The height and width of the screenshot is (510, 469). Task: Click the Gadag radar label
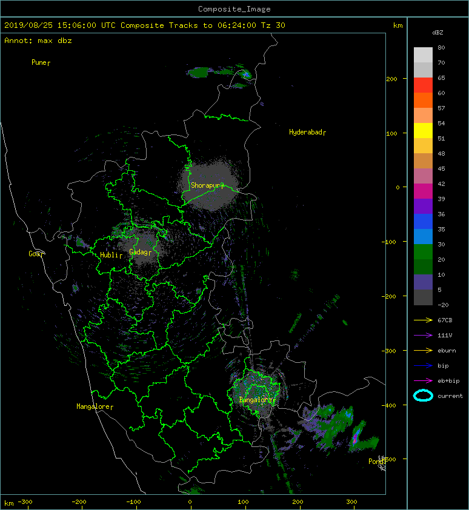point(141,252)
